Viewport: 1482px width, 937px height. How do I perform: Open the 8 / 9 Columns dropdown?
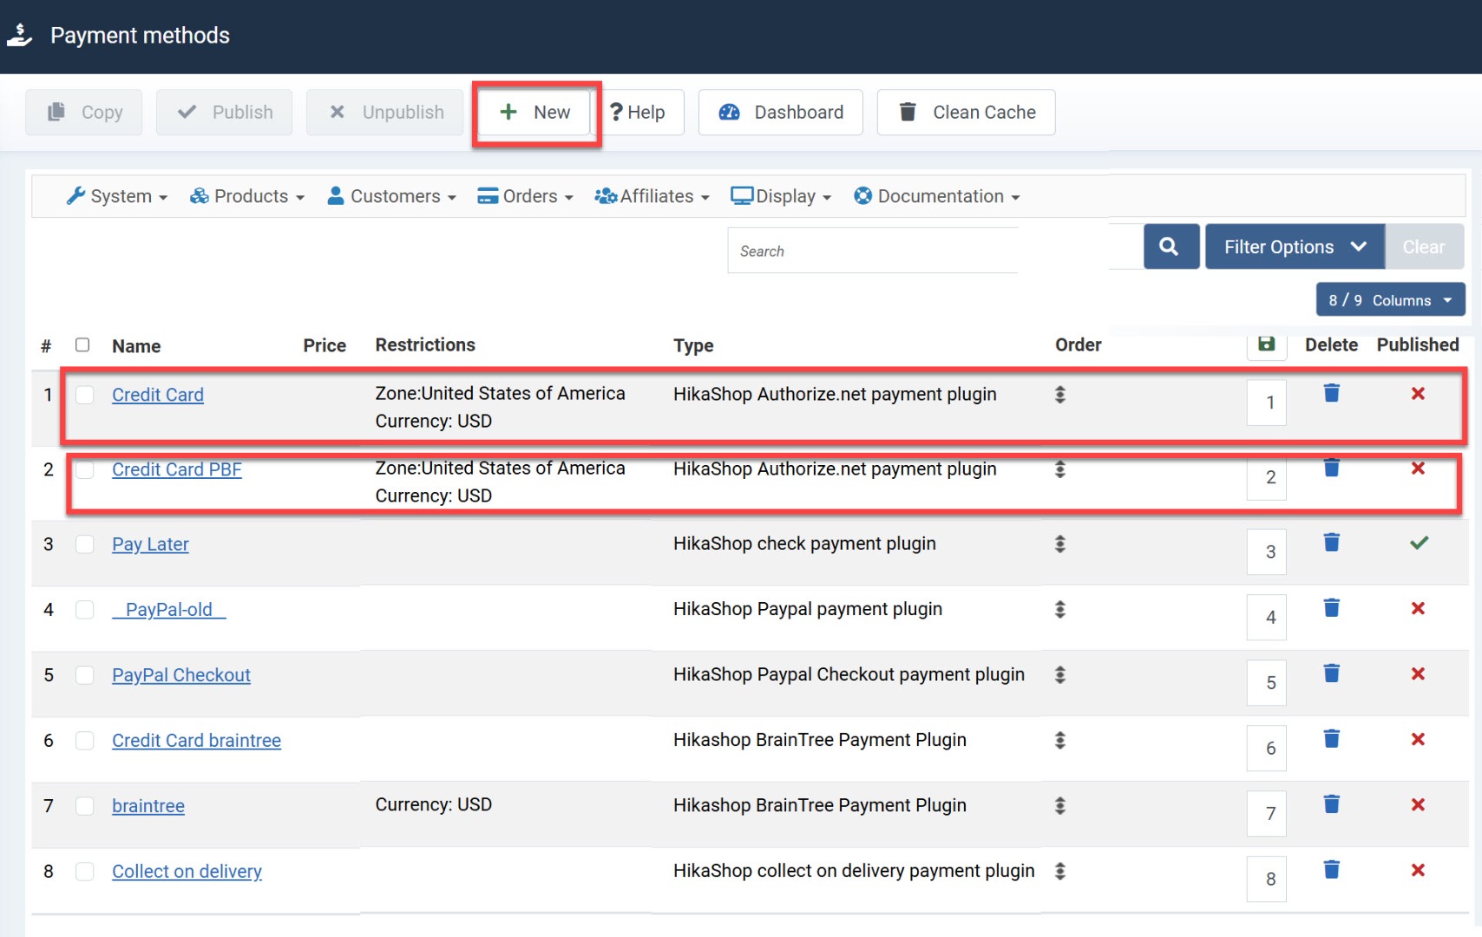point(1389,300)
